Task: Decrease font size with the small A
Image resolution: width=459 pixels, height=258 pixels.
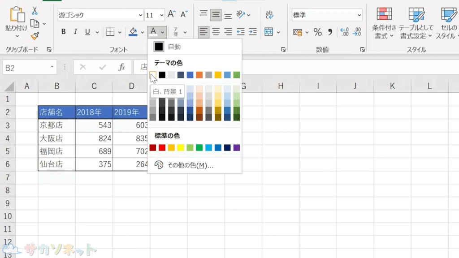Action: 184,14
